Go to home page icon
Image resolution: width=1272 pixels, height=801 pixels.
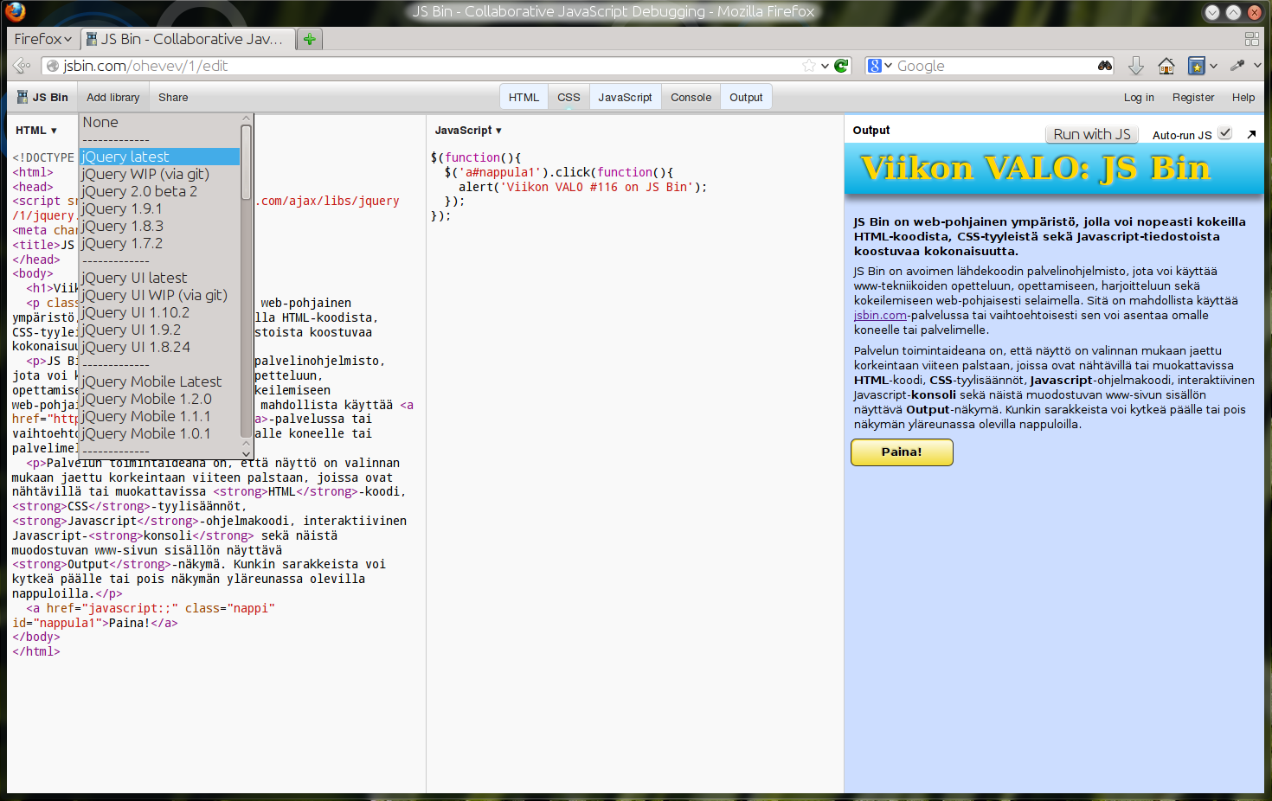tap(1166, 66)
